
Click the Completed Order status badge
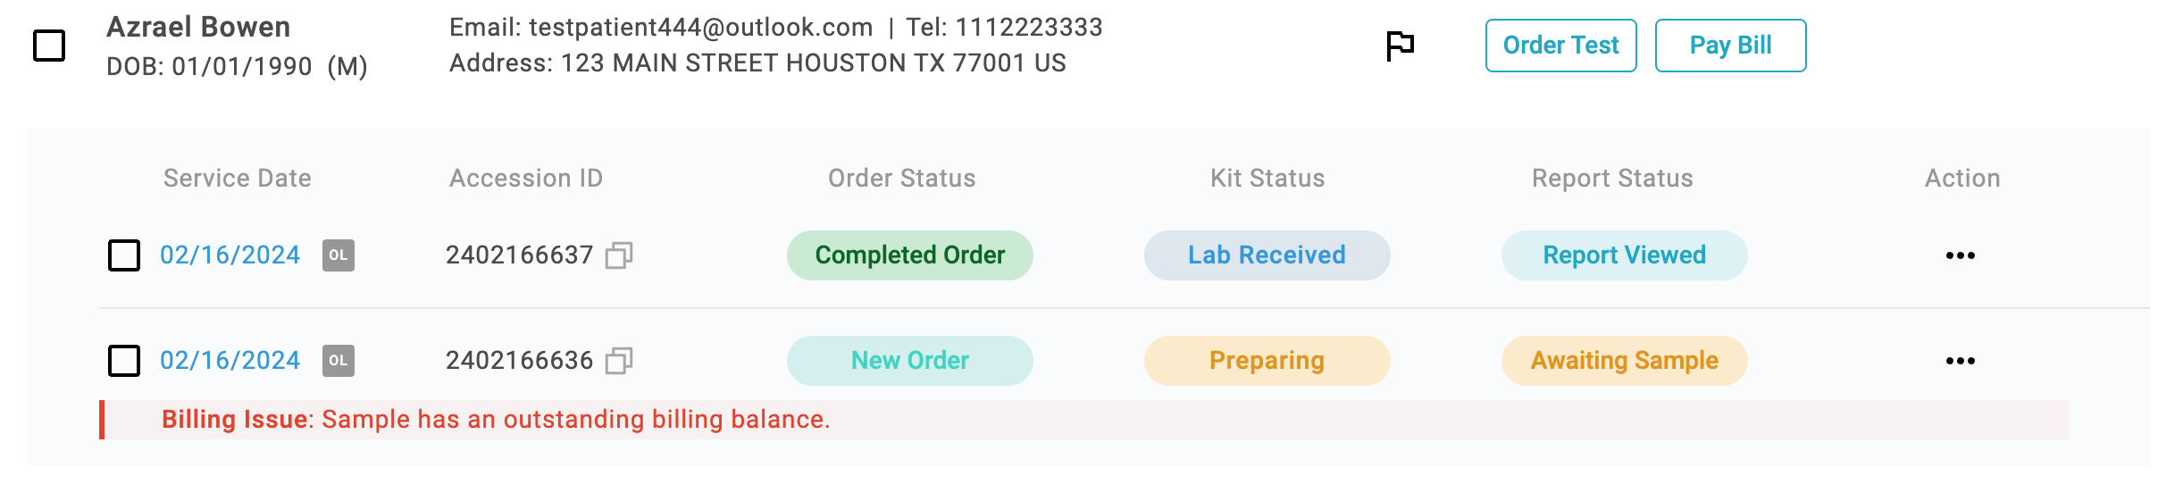(x=910, y=255)
